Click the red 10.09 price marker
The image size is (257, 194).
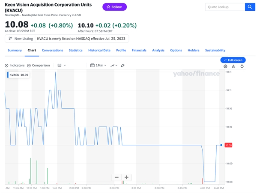pyautogui.click(x=228, y=145)
